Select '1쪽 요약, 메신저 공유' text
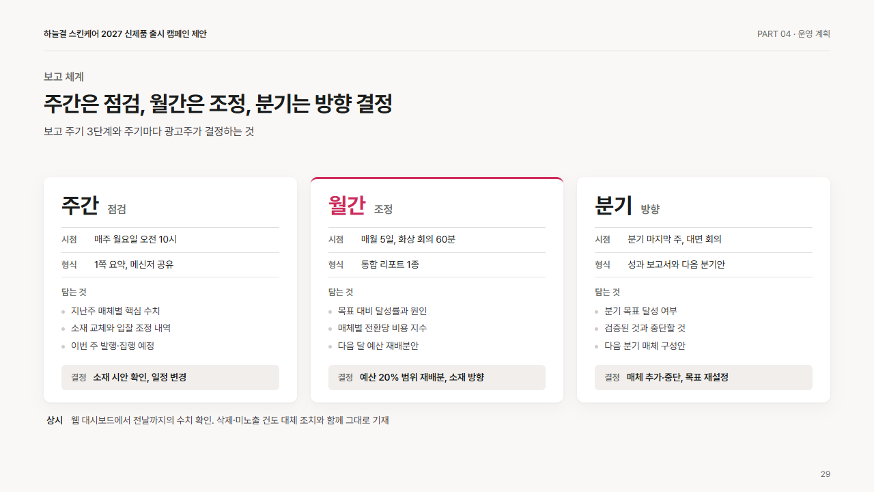The width and height of the screenshot is (874, 492). point(134,265)
